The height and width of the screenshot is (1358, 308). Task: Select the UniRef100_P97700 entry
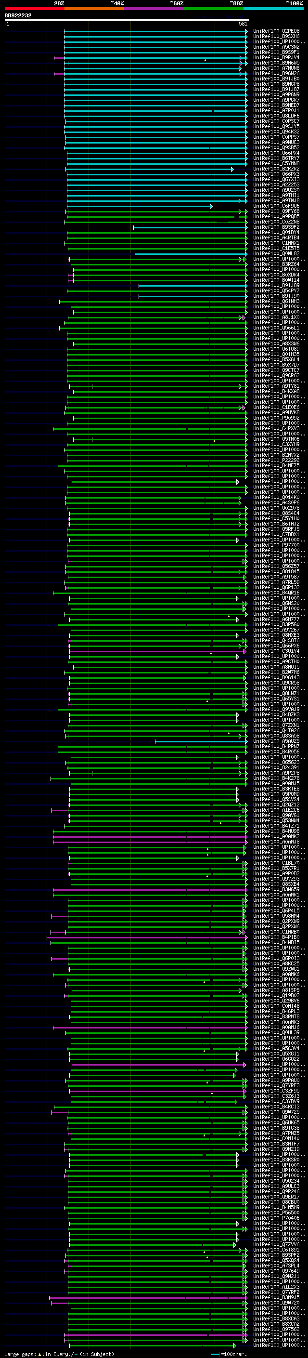pos(276,545)
